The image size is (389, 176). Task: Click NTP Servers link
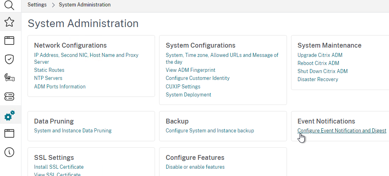point(48,78)
